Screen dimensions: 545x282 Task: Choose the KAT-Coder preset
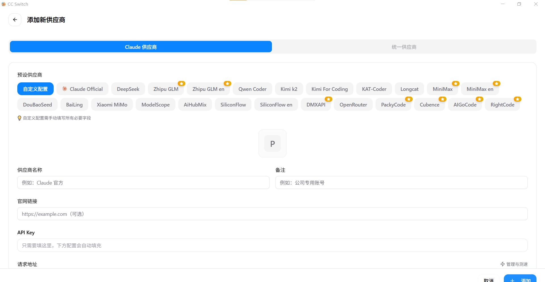(374, 89)
